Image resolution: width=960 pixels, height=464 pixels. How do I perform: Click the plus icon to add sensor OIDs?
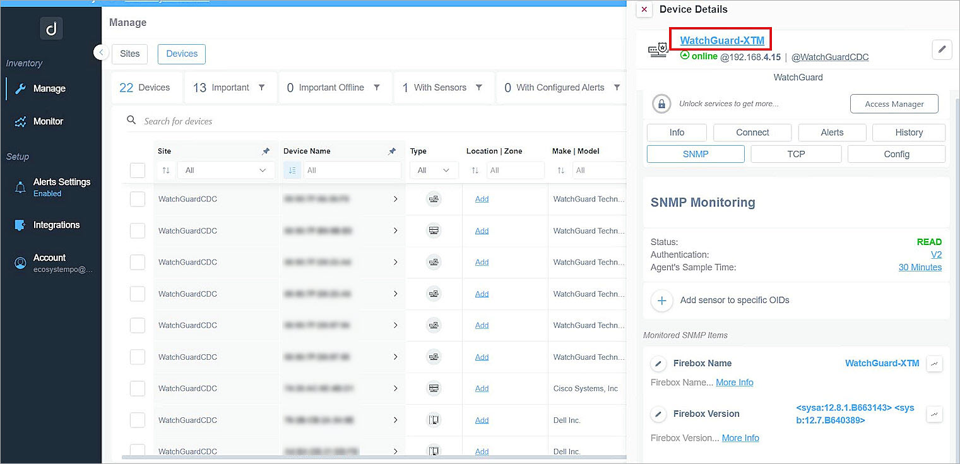pyautogui.click(x=661, y=301)
